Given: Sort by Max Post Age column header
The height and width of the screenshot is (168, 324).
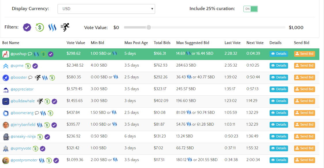Looking at the screenshot, I should pyautogui.click(x=136, y=43).
